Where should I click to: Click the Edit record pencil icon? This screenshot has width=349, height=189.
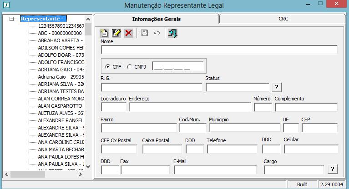(x=116, y=33)
